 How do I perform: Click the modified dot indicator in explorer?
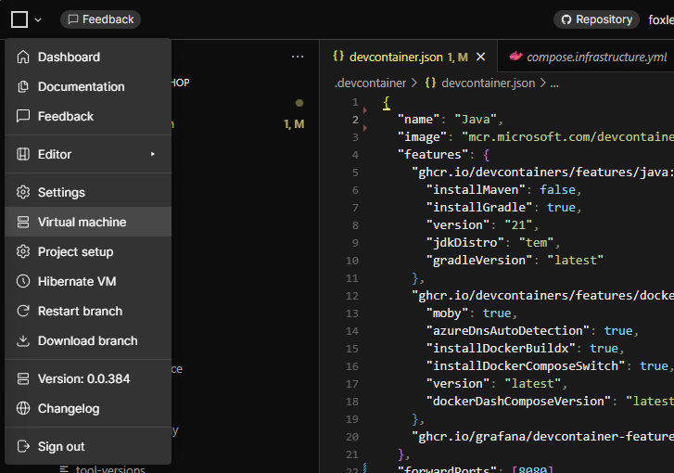[x=299, y=103]
